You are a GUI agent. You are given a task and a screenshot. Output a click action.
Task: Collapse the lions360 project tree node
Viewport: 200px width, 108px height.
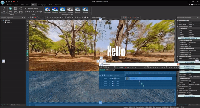point(1,20)
